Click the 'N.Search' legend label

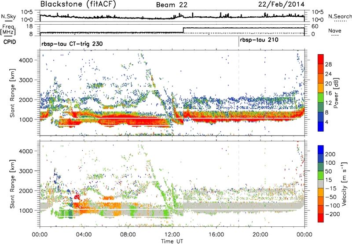pyautogui.click(x=340, y=16)
